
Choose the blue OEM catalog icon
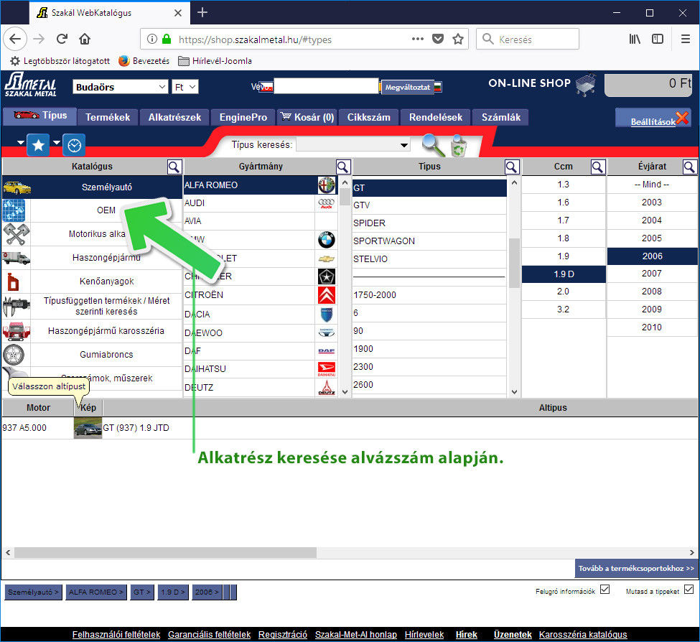[x=14, y=210]
